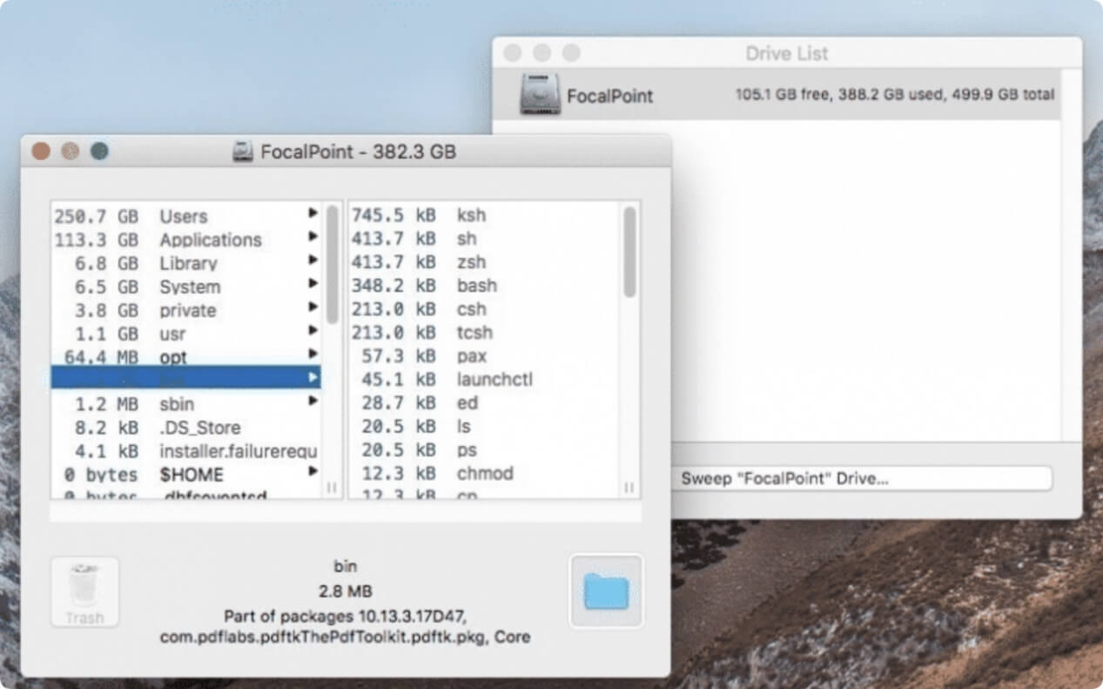
Task: Click drive icon in FocalPoint window title
Action: [243, 152]
